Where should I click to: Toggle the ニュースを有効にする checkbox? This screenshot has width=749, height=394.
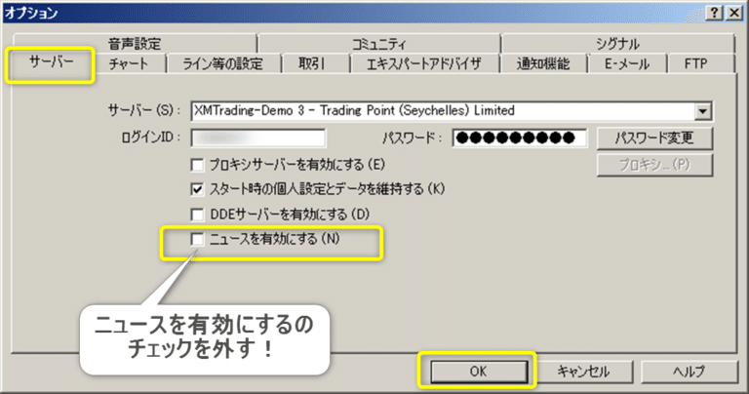197,239
